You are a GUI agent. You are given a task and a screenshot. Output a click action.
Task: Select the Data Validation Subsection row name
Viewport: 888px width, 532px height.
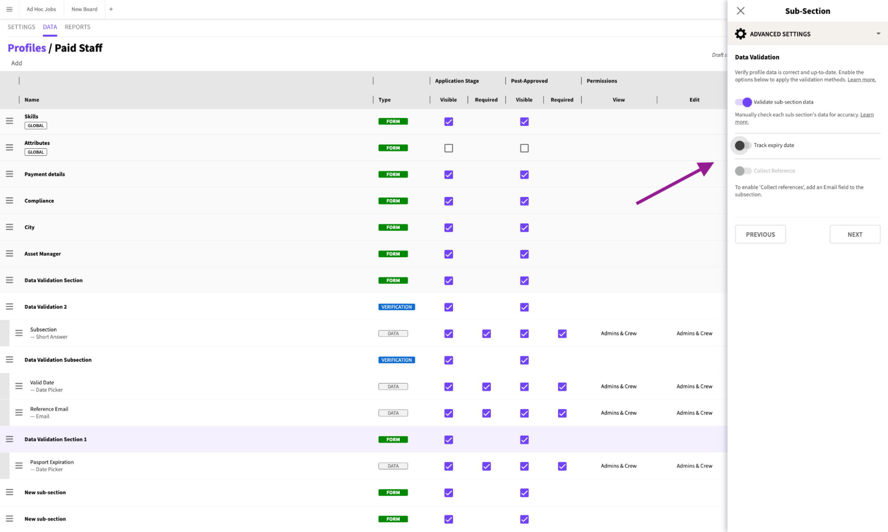pyautogui.click(x=58, y=360)
